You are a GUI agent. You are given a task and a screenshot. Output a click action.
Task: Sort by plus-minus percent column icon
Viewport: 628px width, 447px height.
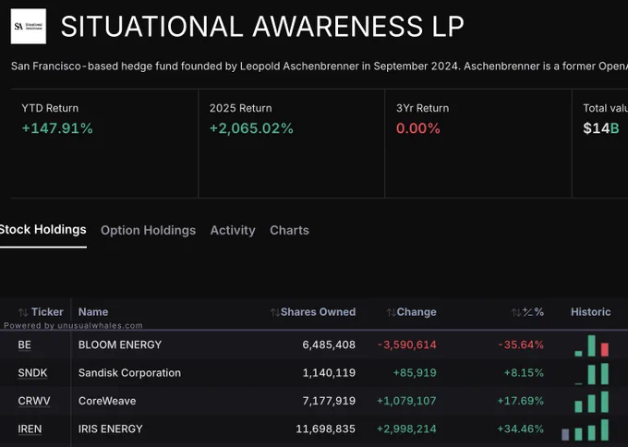coord(516,312)
